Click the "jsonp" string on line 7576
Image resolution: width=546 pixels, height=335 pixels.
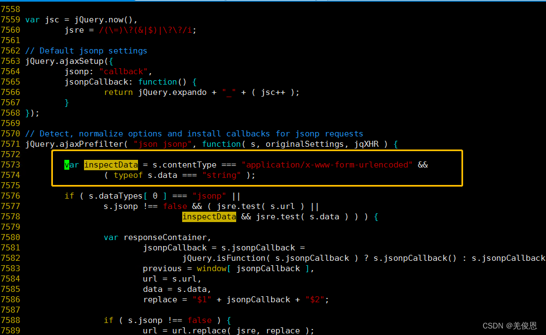(209, 196)
